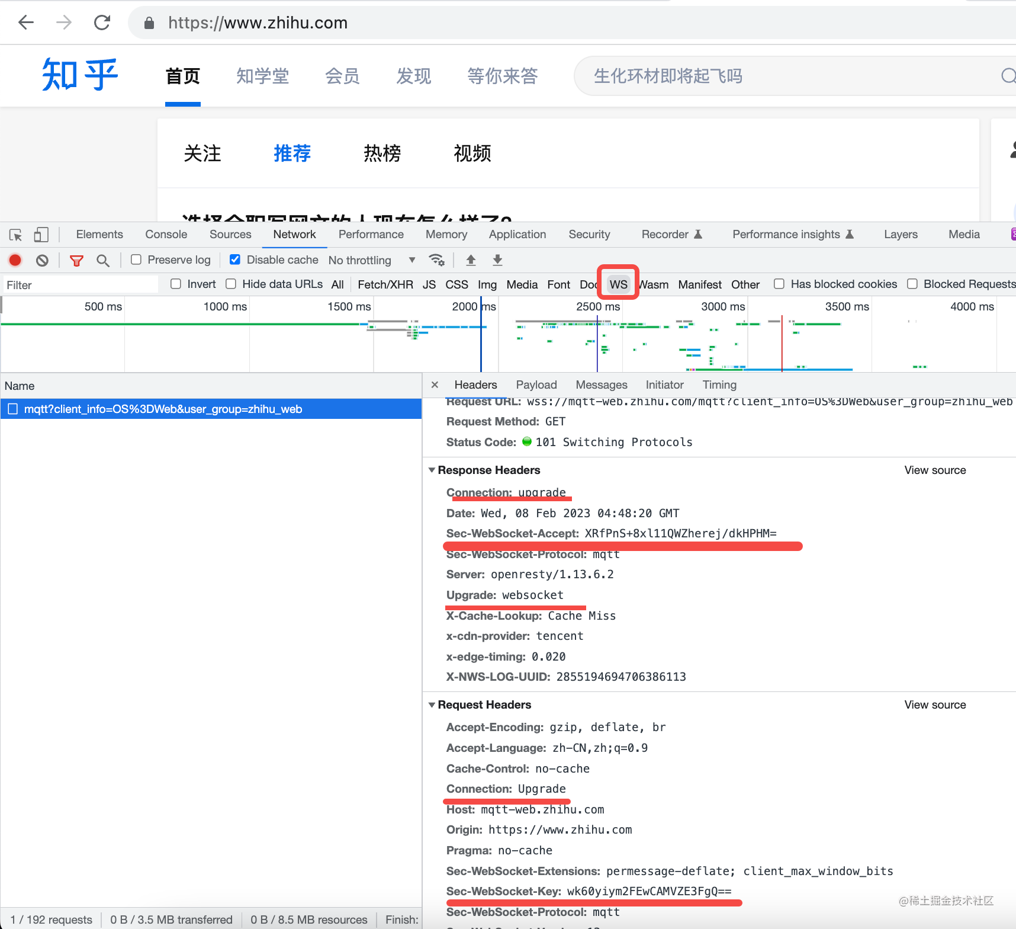Filter requests by CSS type
The image size is (1016, 929).
[x=456, y=284]
